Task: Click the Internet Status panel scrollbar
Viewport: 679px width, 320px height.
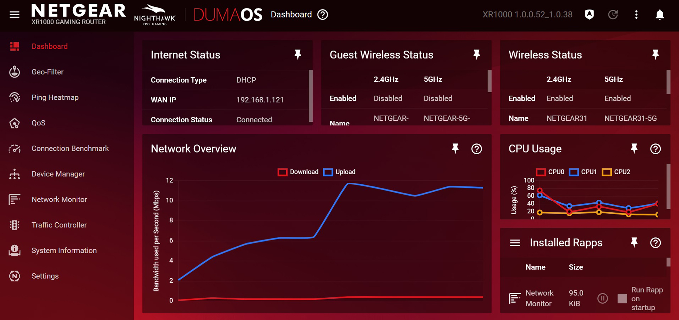Action: click(x=310, y=96)
